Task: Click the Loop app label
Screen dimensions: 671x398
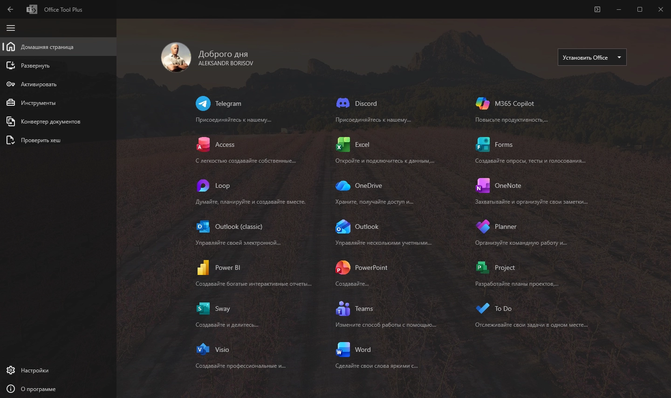Action: click(x=222, y=185)
